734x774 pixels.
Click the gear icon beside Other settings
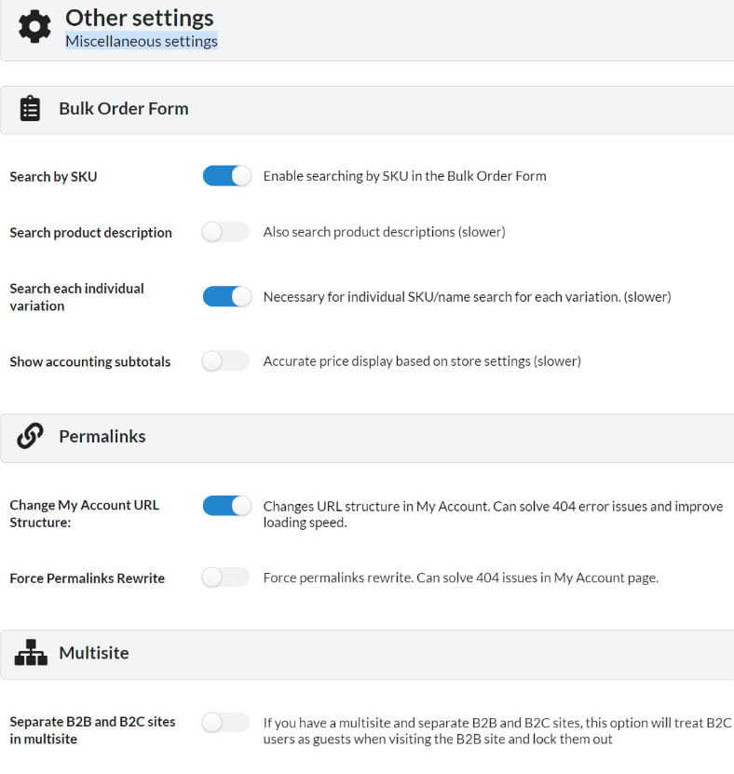click(x=35, y=27)
